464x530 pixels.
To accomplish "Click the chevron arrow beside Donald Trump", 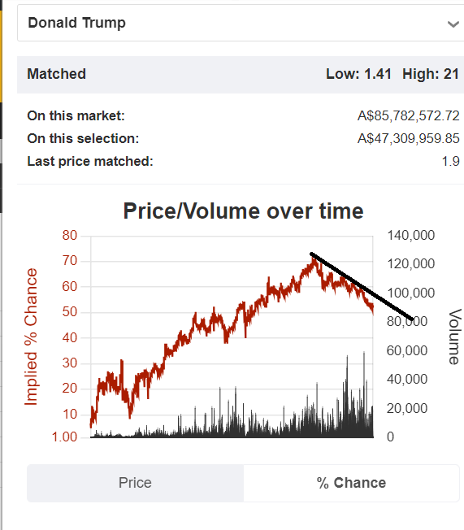I will tap(453, 24).
